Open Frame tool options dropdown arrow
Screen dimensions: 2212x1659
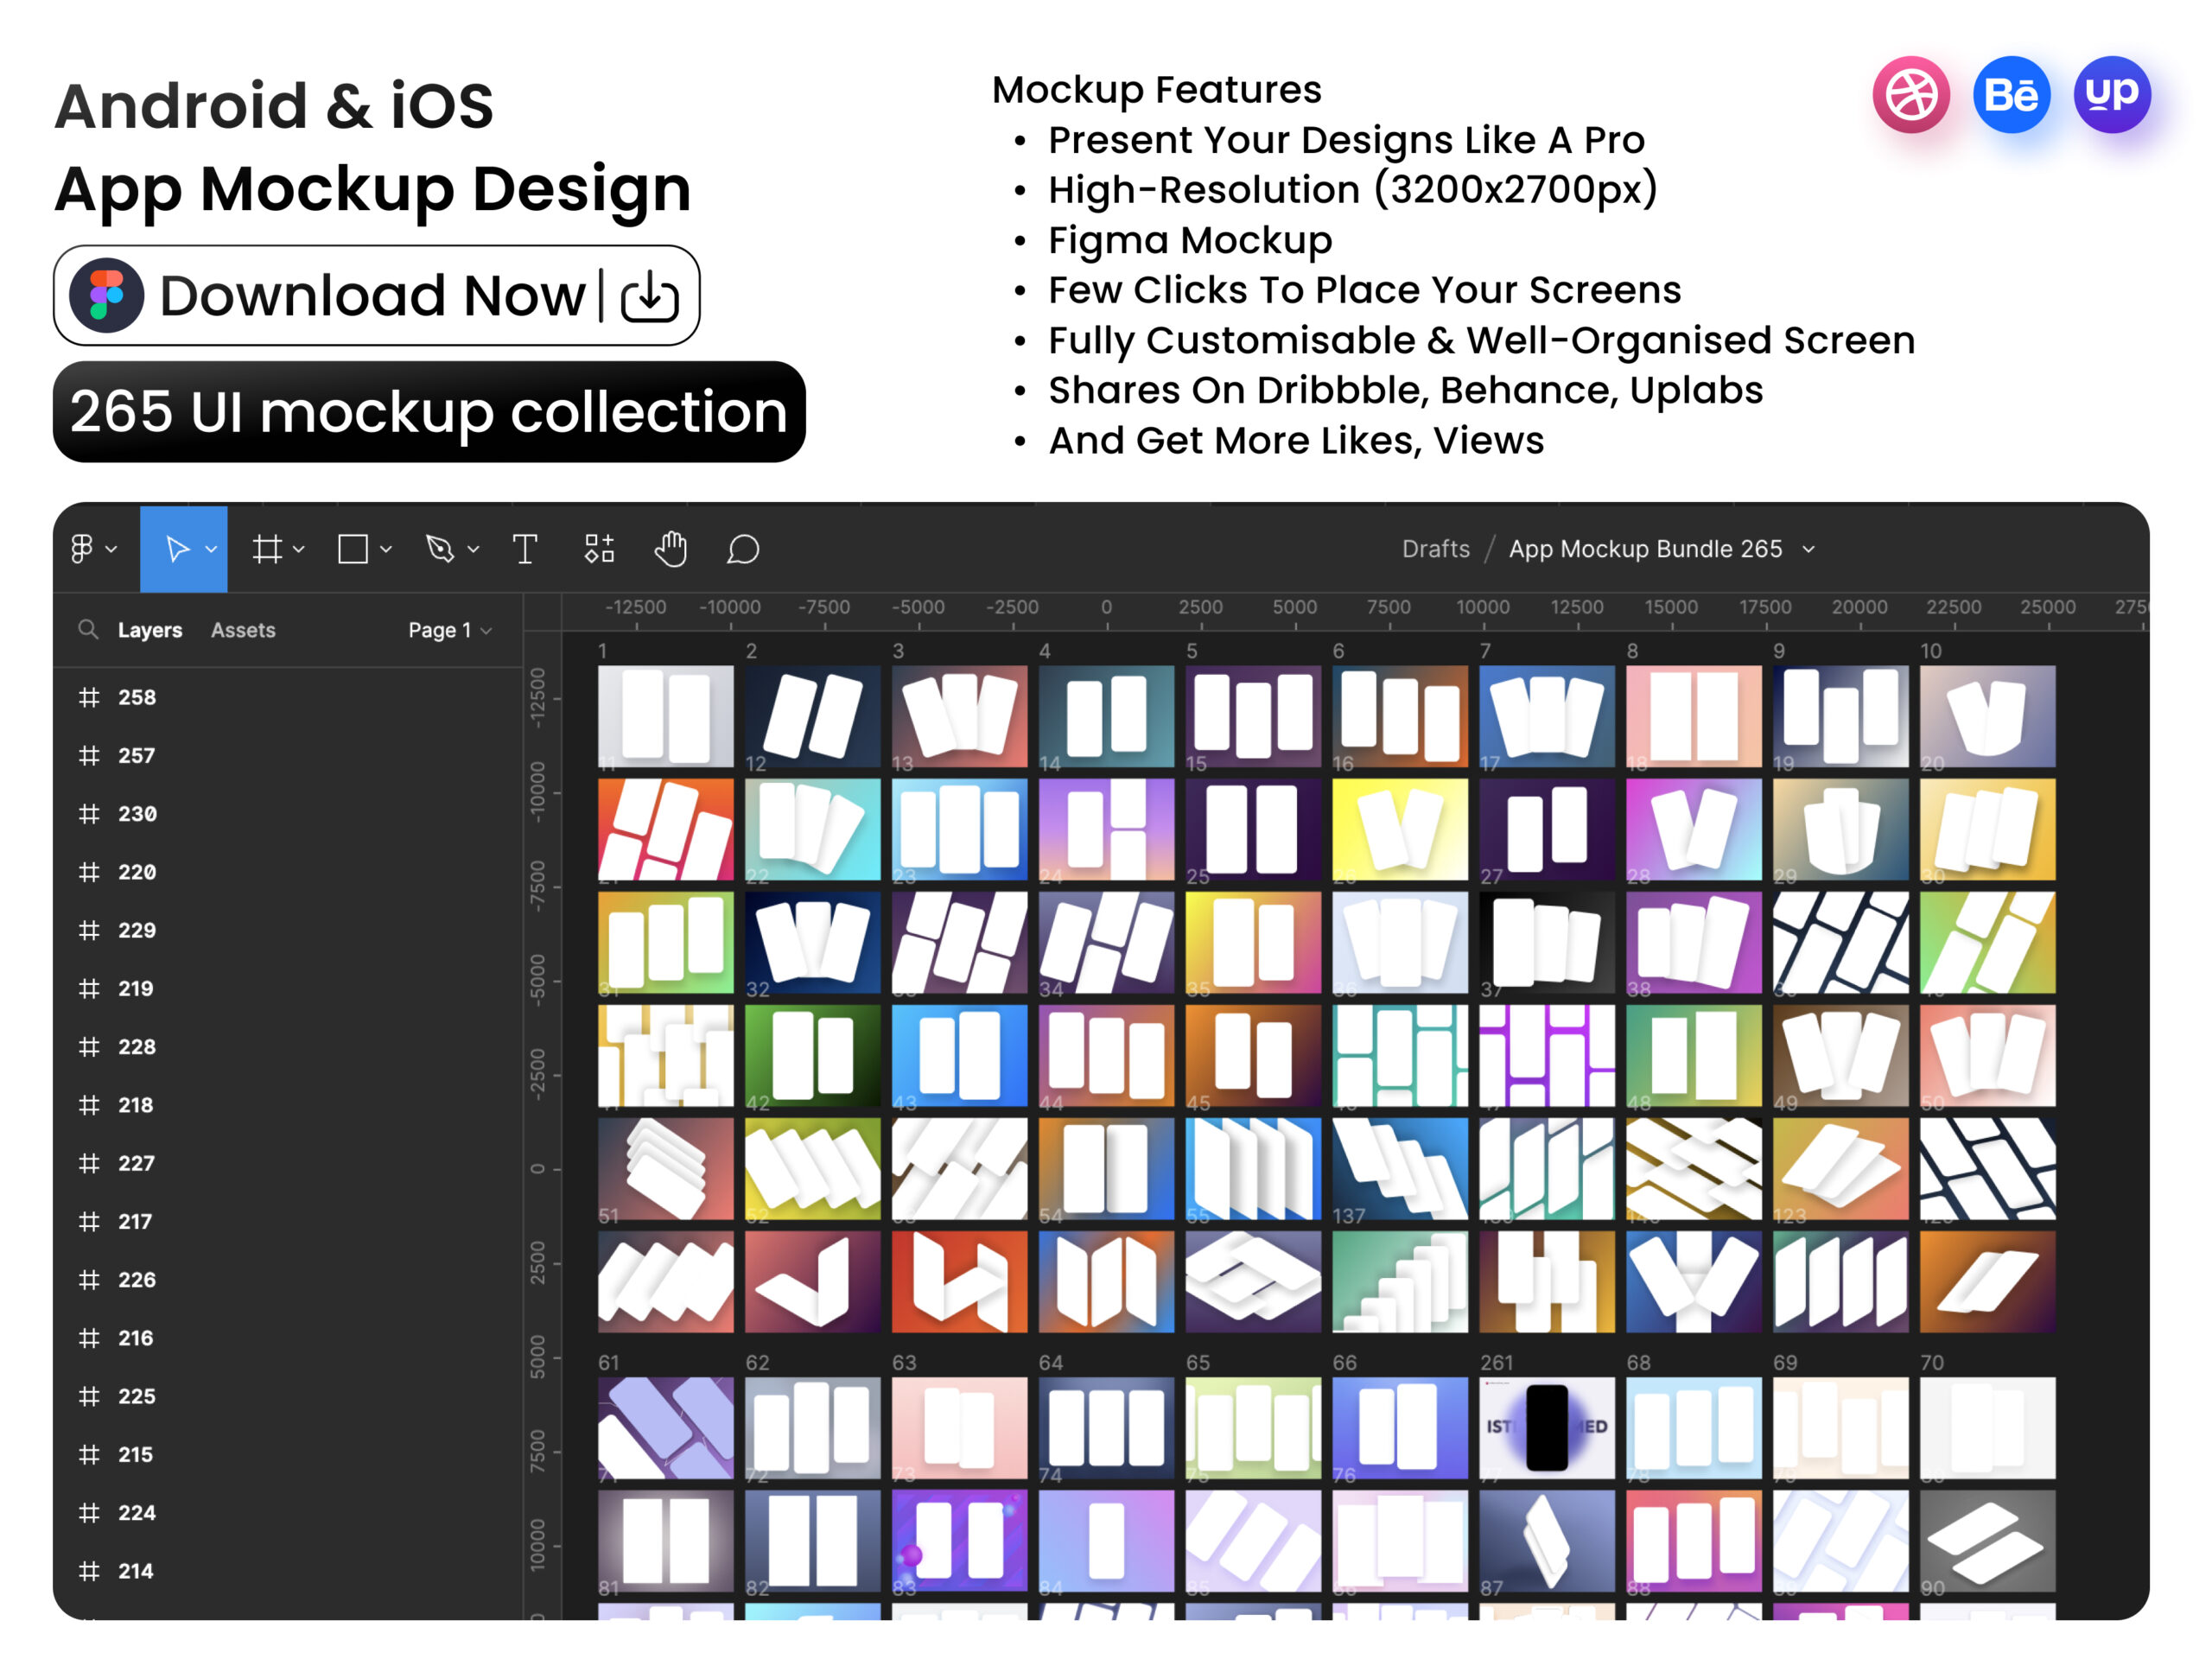click(x=298, y=549)
